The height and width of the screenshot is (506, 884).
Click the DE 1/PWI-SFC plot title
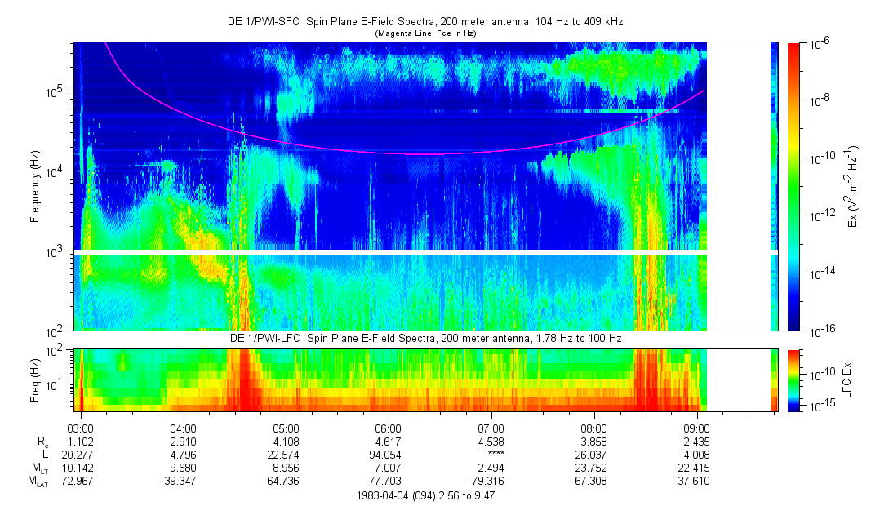point(424,22)
